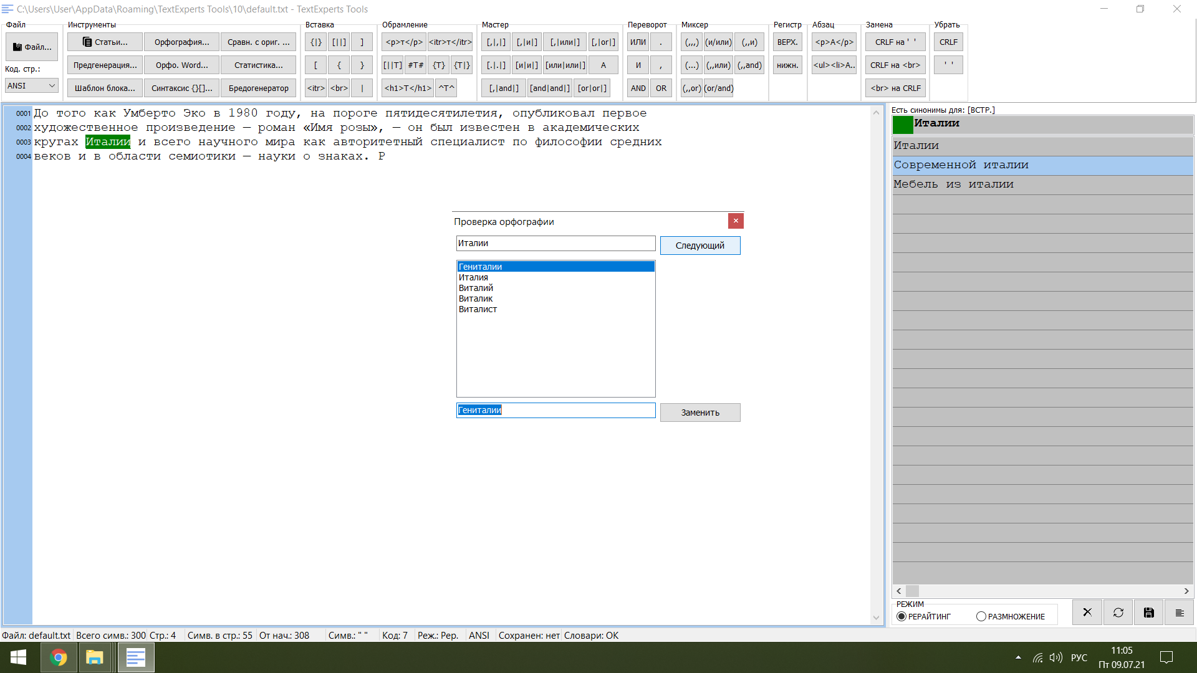Click the Предгенерация tool icon
Viewport: 1197px width, 673px height.
coord(105,65)
